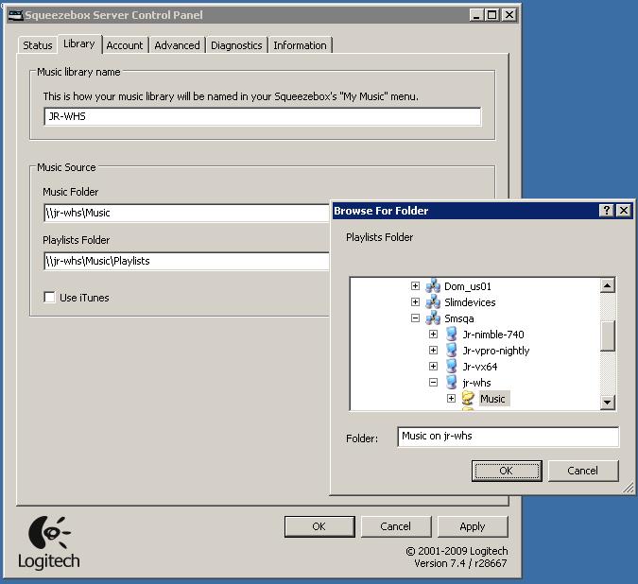Click the Music shared folder icon
The height and width of the screenshot is (584, 638).
click(468, 399)
